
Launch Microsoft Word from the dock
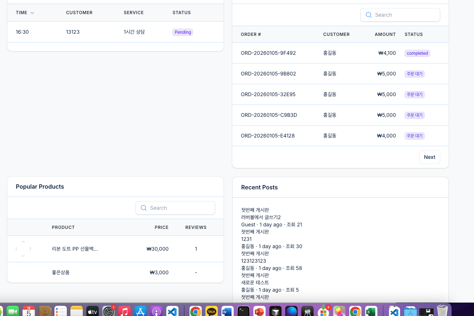click(x=227, y=311)
